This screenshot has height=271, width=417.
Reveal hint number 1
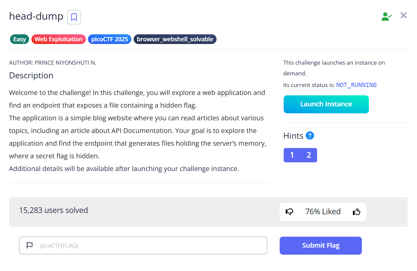pyautogui.click(x=292, y=155)
